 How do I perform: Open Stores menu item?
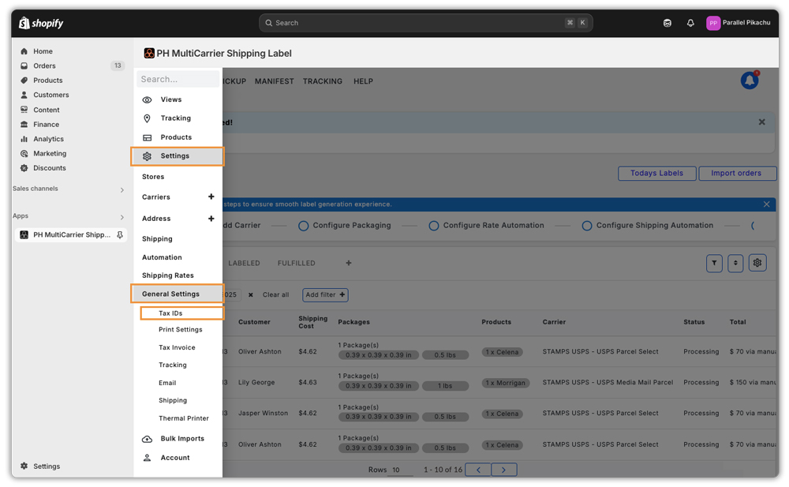[x=153, y=177]
